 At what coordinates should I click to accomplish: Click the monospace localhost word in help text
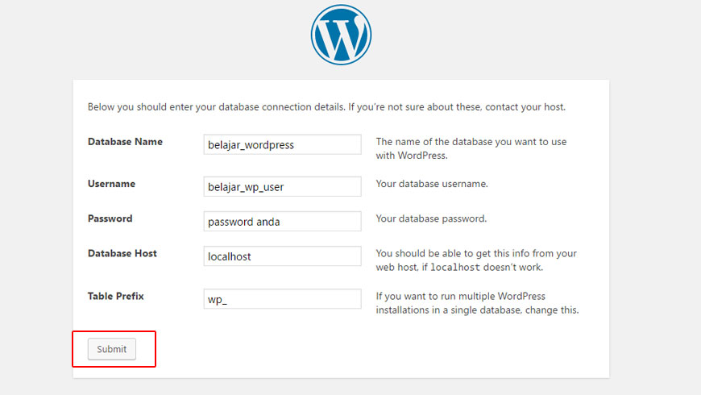click(x=455, y=268)
